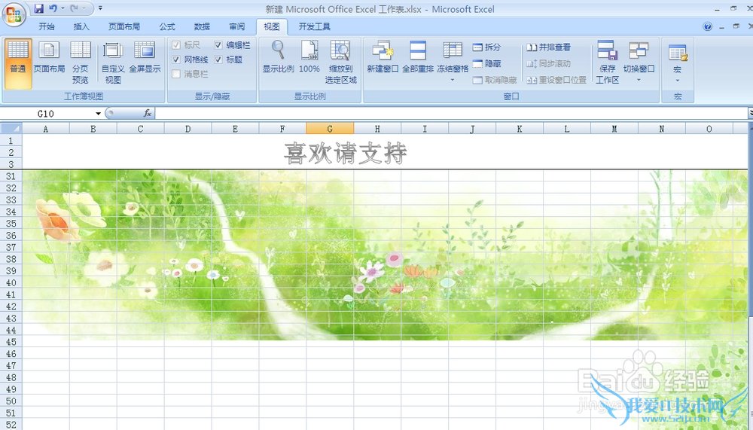
Task: Open the 开始 Home tab
Action: pyautogui.click(x=47, y=26)
